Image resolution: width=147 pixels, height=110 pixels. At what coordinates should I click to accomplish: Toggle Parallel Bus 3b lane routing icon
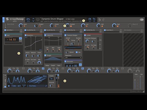[x=102, y=68]
